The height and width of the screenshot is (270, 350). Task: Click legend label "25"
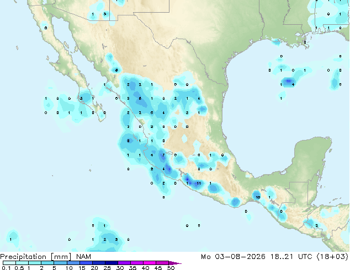107,268
